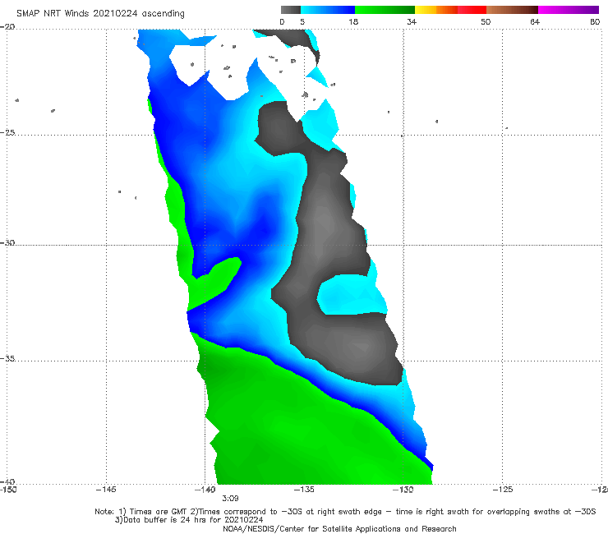Click the blue segment of the wind color bar
This screenshot has width=608, height=534.
pos(328,10)
